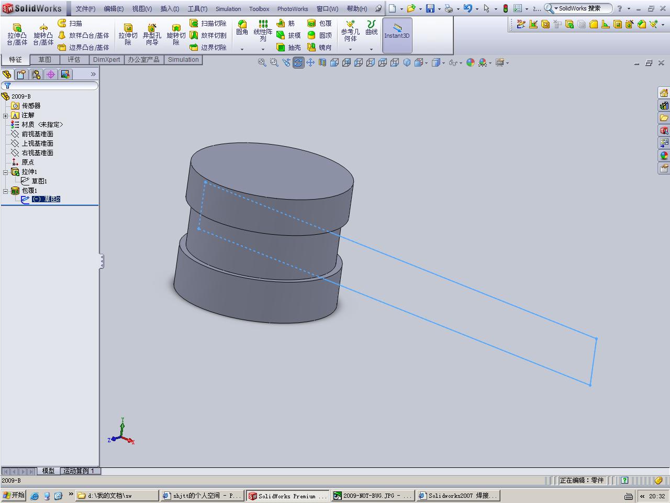Switch to the 运动算例 1 tab
Screen dimensions: 670x503
point(79,471)
